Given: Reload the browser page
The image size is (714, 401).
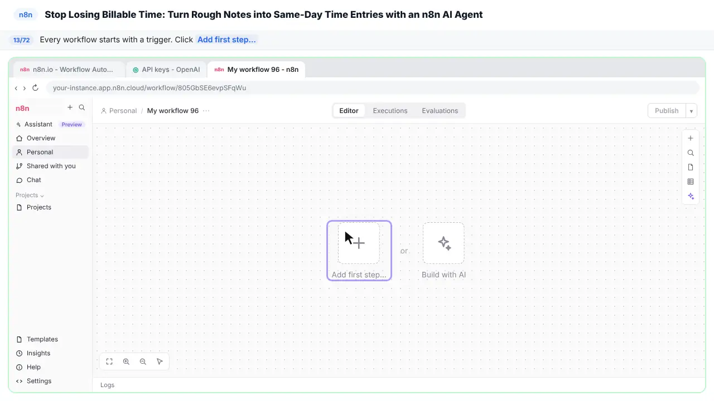Looking at the screenshot, I should (x=35, y=88).
